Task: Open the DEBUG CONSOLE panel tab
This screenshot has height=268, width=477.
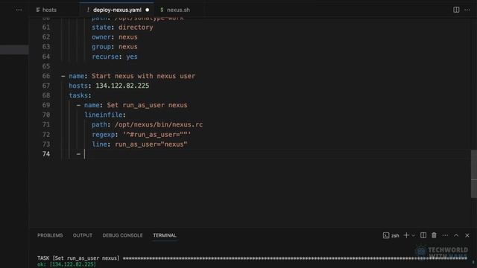Action: 122,235
